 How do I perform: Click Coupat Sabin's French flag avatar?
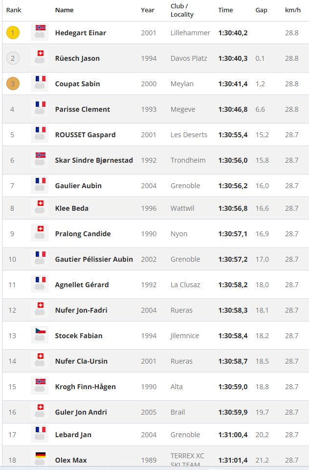[40, 83]
